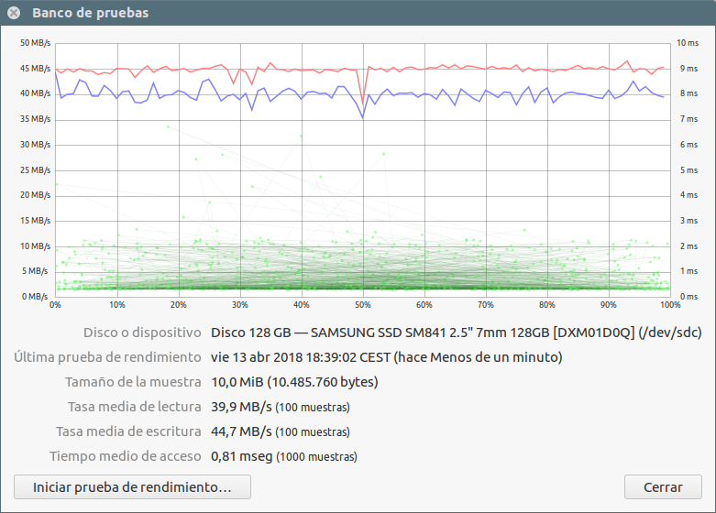Click the 10 ms label on right axis
Image resolution: width=716 pixels, height=513 pixels.
point(687,43)
